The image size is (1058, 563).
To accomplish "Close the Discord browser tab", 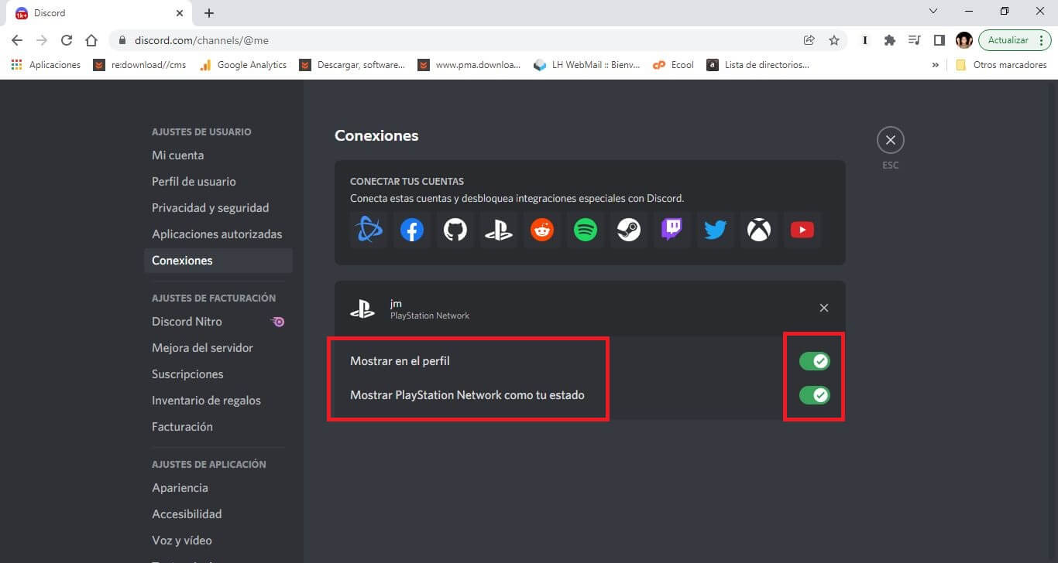I will click(x=180, y=13).
